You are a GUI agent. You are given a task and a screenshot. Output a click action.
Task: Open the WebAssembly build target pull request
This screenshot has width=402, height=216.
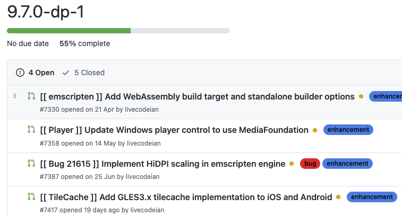197,96
